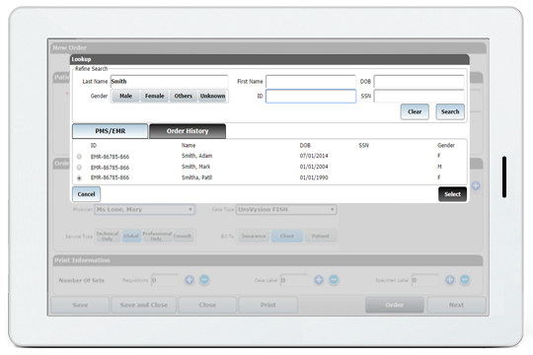The height and width of the screenshot is (355, 533).
Task: Choose Technical Only service type
Action: (x=108, y=236)
